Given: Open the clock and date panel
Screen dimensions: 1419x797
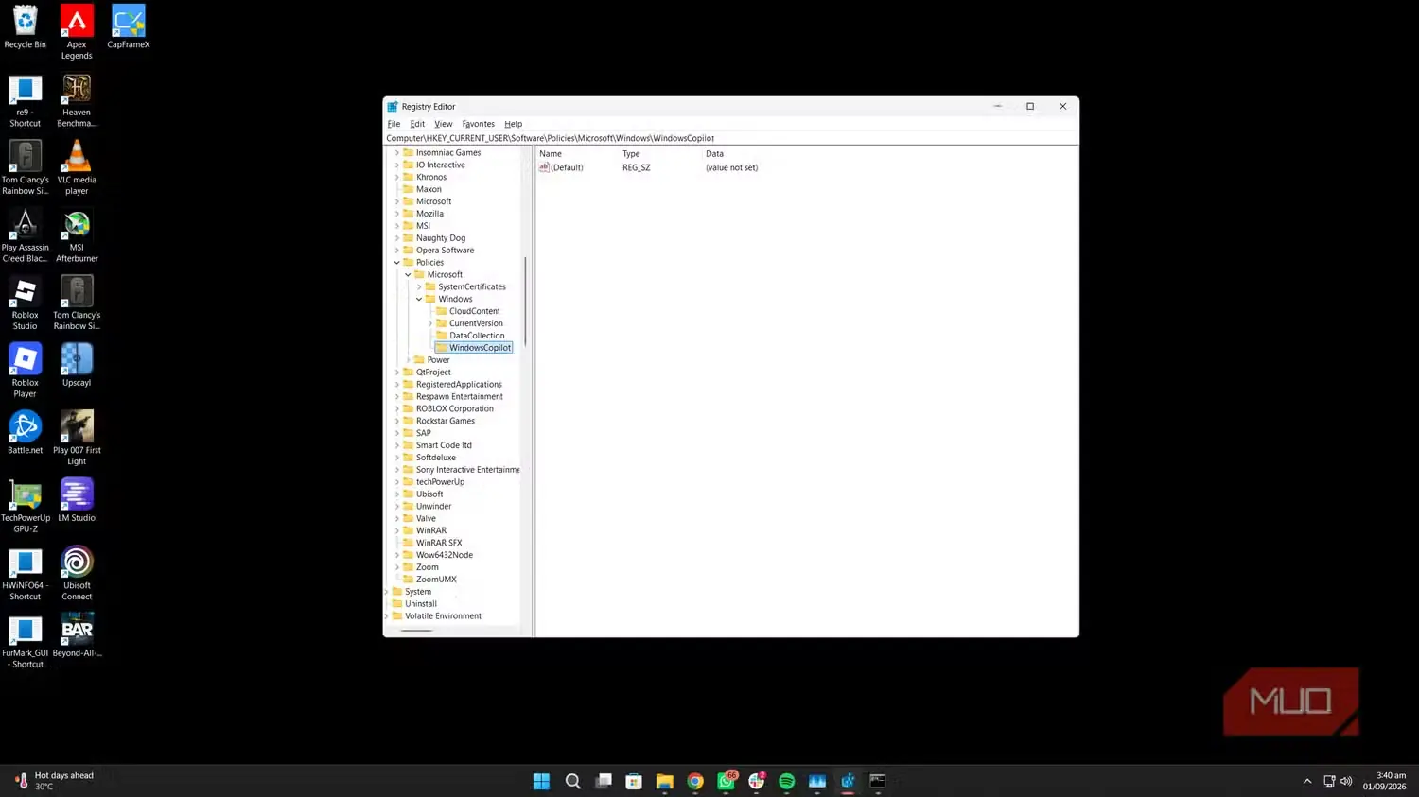Looking at the screenshot, I should pyautogui.click(x=1384, y=781).
